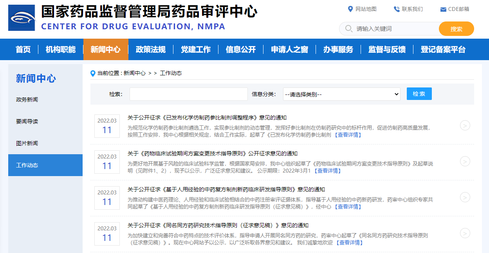Click the CDE mailbox envelope icon

pos(443,9)
